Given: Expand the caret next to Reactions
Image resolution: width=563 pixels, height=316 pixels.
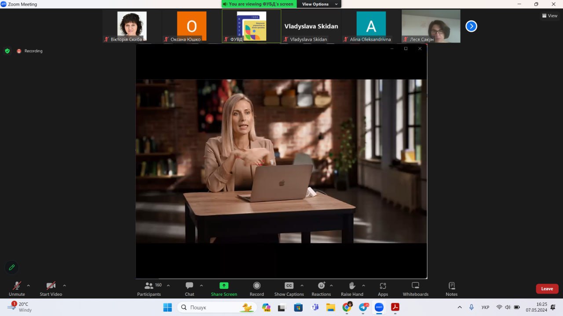Looking at the screenshot, I should [x=331, y=286].
